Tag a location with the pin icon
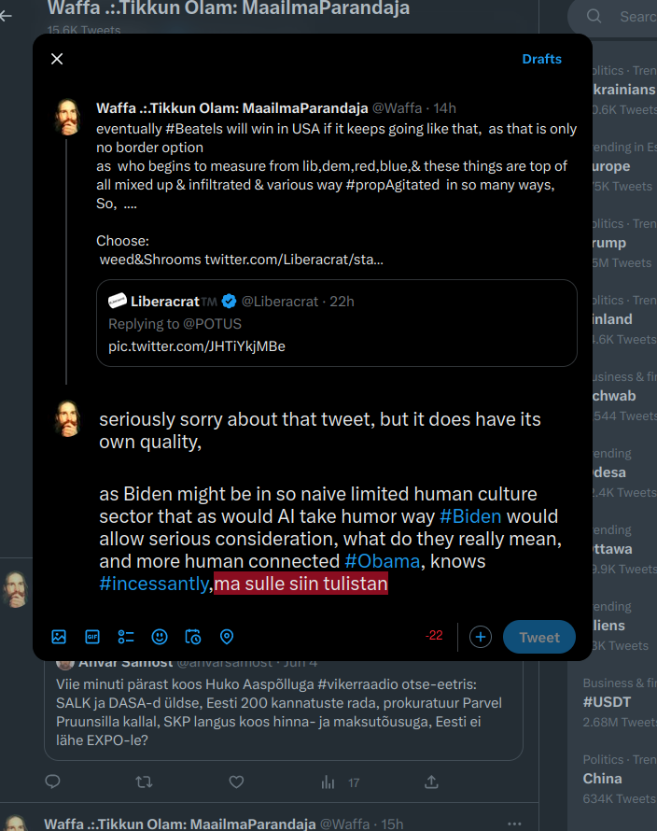The height and width of the screenshot is (831, 657). pyautogui.click(x=227, y=637)
